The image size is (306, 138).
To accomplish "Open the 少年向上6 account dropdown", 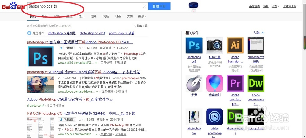I will point(291,6).
